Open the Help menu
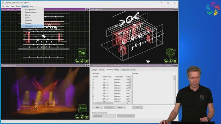 click(x=31, y=6)
